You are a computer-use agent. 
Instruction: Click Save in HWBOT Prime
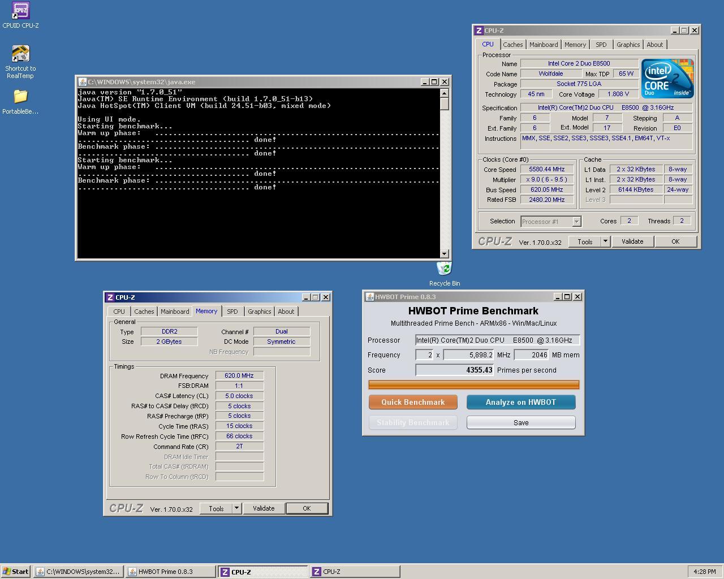pyautogui.click(x=521, y=422)
